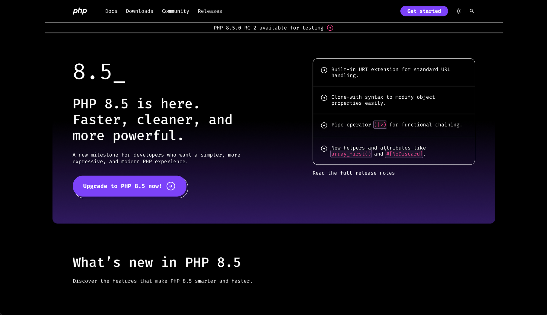Click arrow icon next to Pipe operator item
The width and height of the screenshot is (547, 315).
click(324, 125)
